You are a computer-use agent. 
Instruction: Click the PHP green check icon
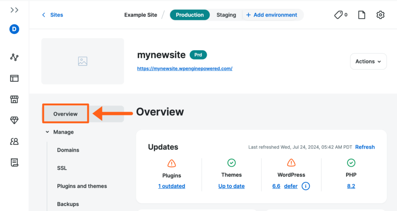(351, 163)
